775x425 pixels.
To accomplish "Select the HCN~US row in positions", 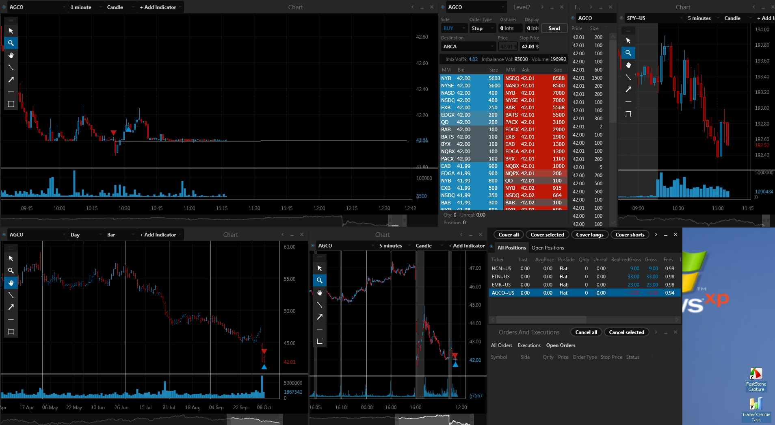I will click(x=584, y=269).
